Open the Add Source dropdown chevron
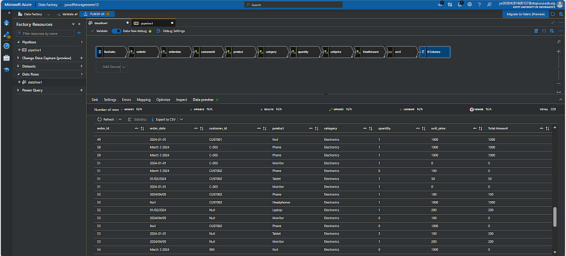This screenshot has width=566, height=256. click(124, 67)
